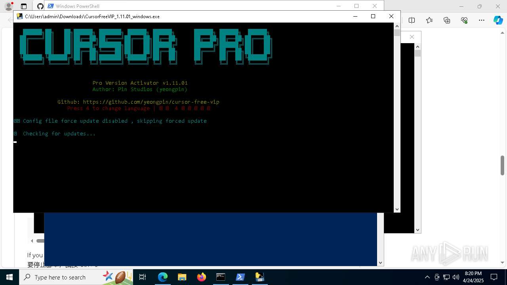This screenshot has height=285, width=507.
Task: Click the 'Author: Pin Studios (yeongpin)' line
Action: pyautogui.click(x=140, y=89)
